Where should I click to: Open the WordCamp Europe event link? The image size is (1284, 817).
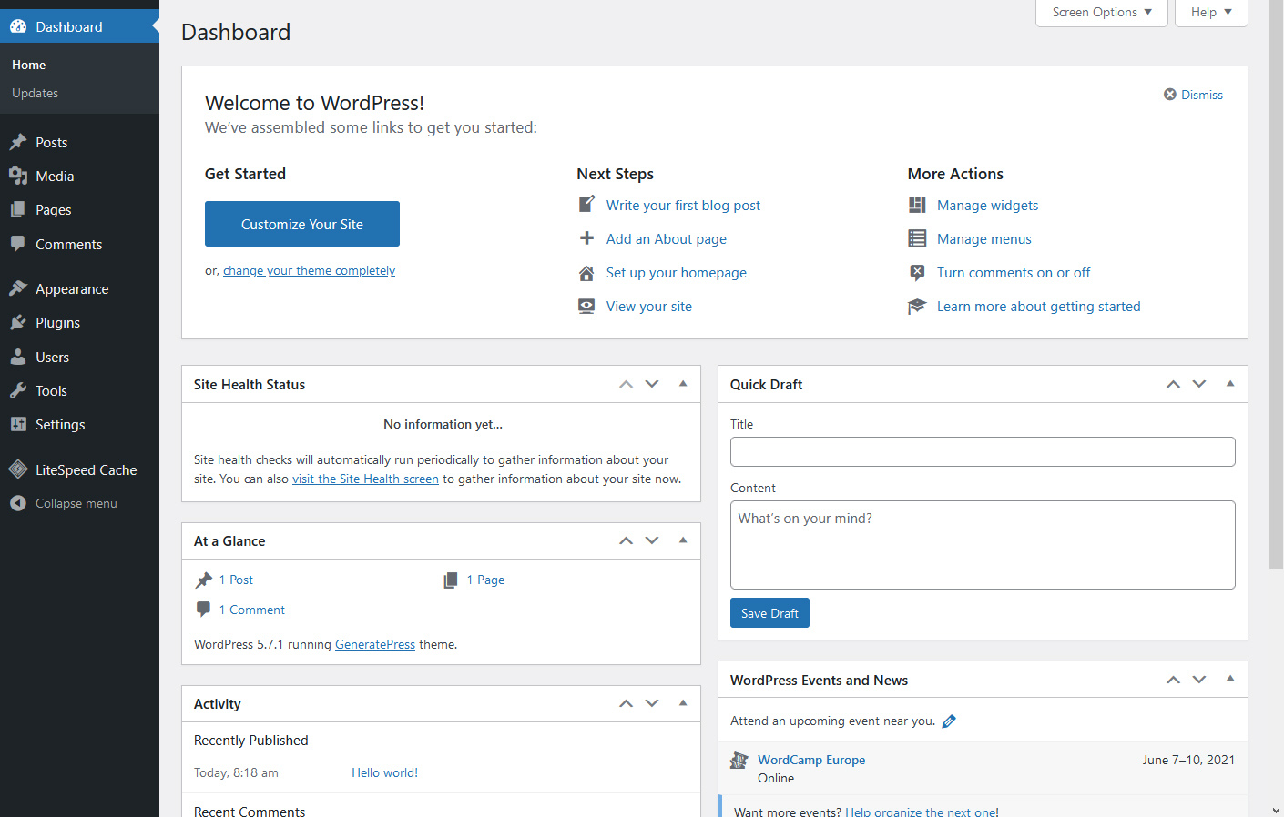[x=811, y=761]
